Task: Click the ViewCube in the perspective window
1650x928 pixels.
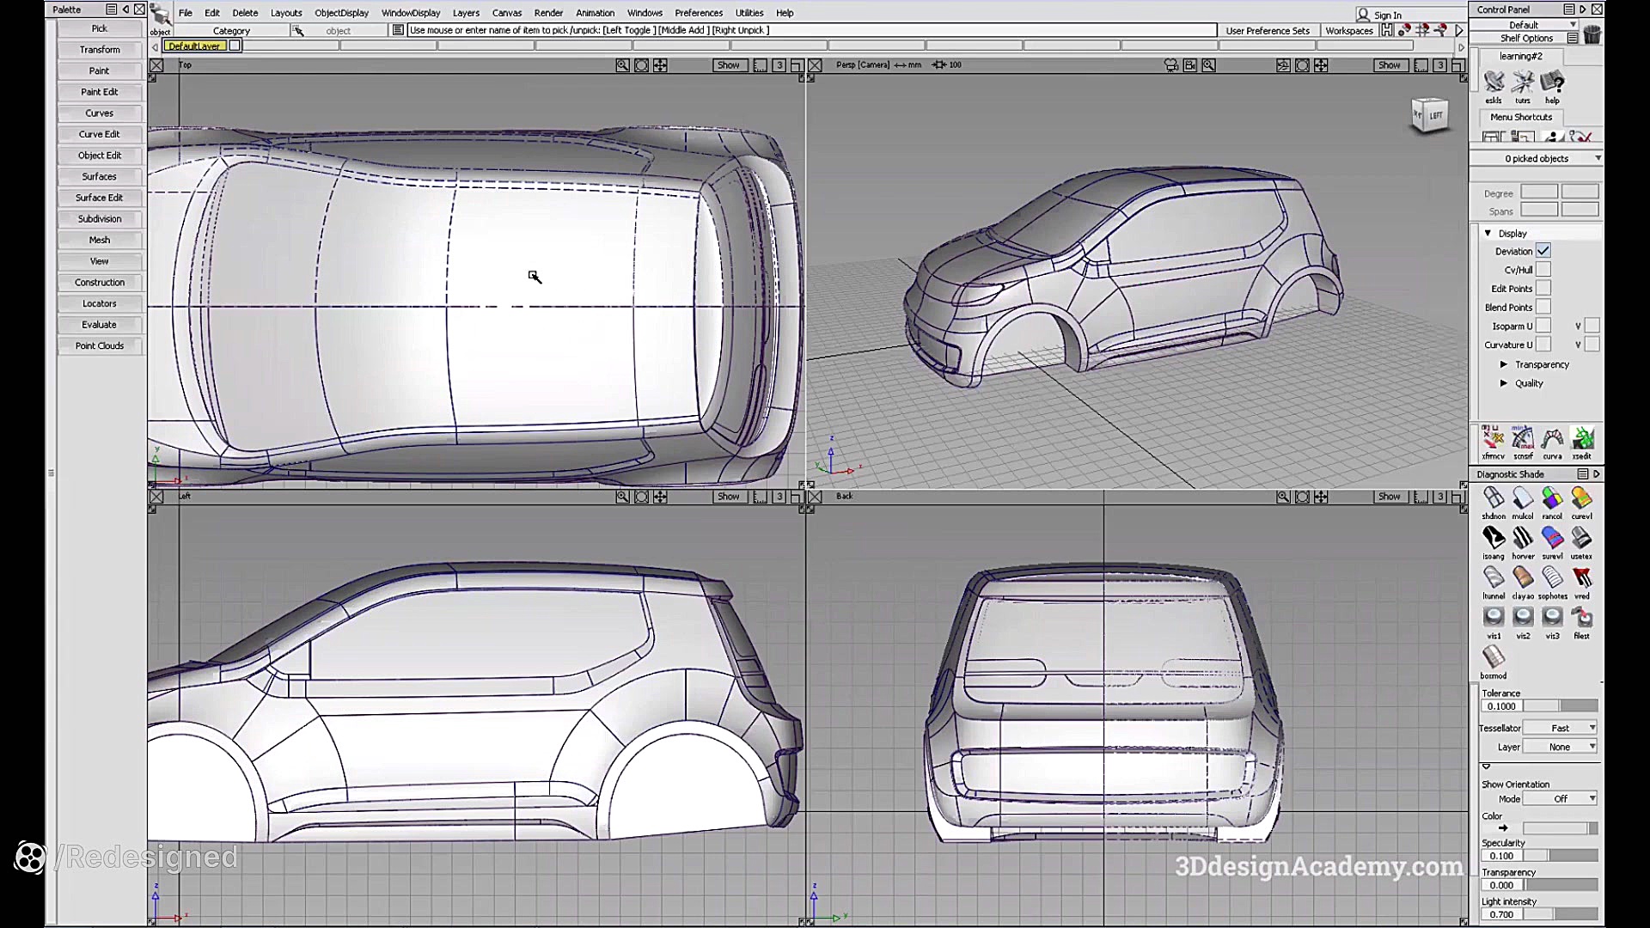Action: (1430, 115)
